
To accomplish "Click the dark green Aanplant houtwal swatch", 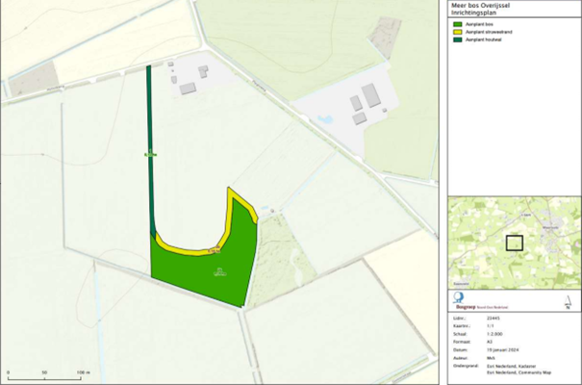I will click(458, 39).
